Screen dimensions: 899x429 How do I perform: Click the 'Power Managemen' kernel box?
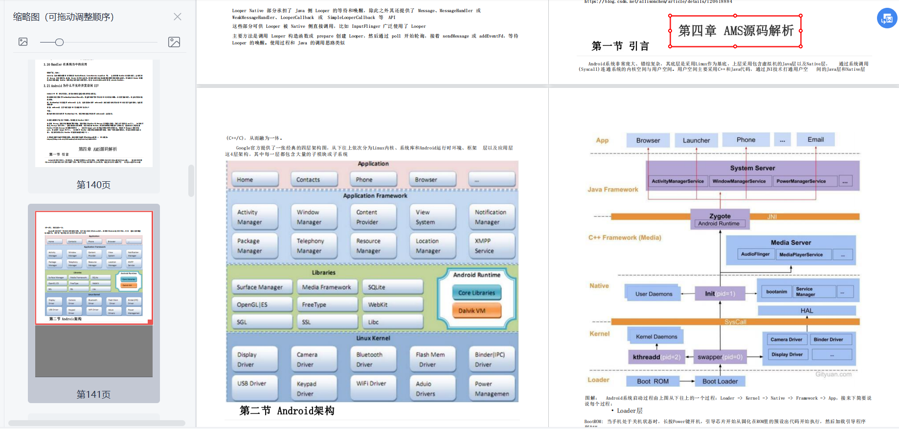[492, 388]
